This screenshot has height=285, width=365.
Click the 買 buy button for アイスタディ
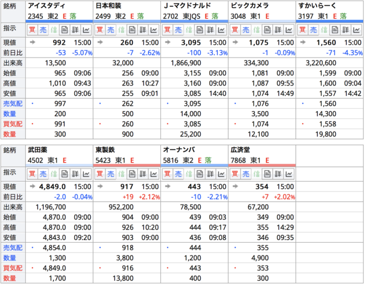(x=33, y=29)
